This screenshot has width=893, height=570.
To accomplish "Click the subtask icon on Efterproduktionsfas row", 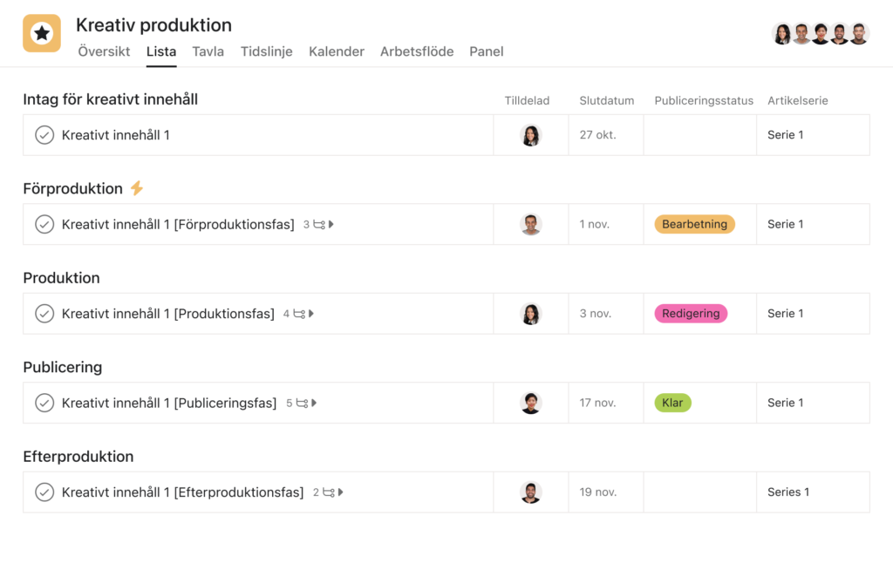I will point(329,492).
